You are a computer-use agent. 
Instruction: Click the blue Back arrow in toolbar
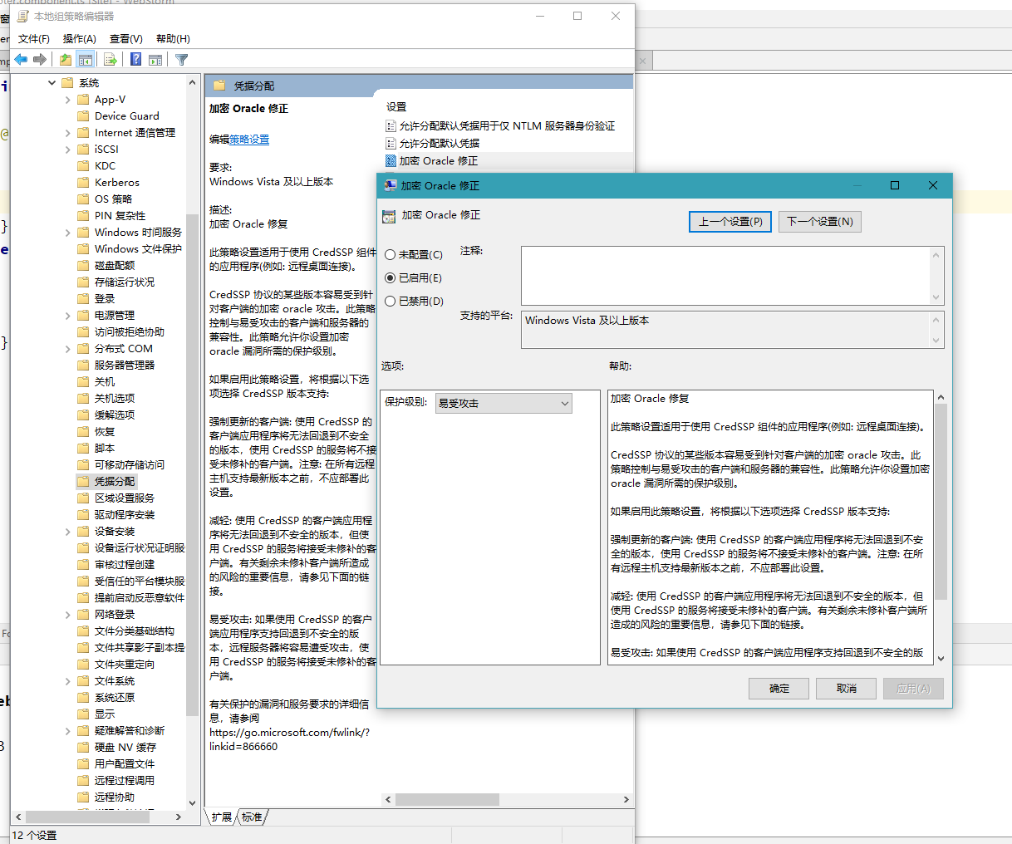pyautogui.click(x=21, y=60)
